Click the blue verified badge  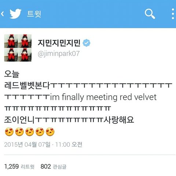(87, 43)
